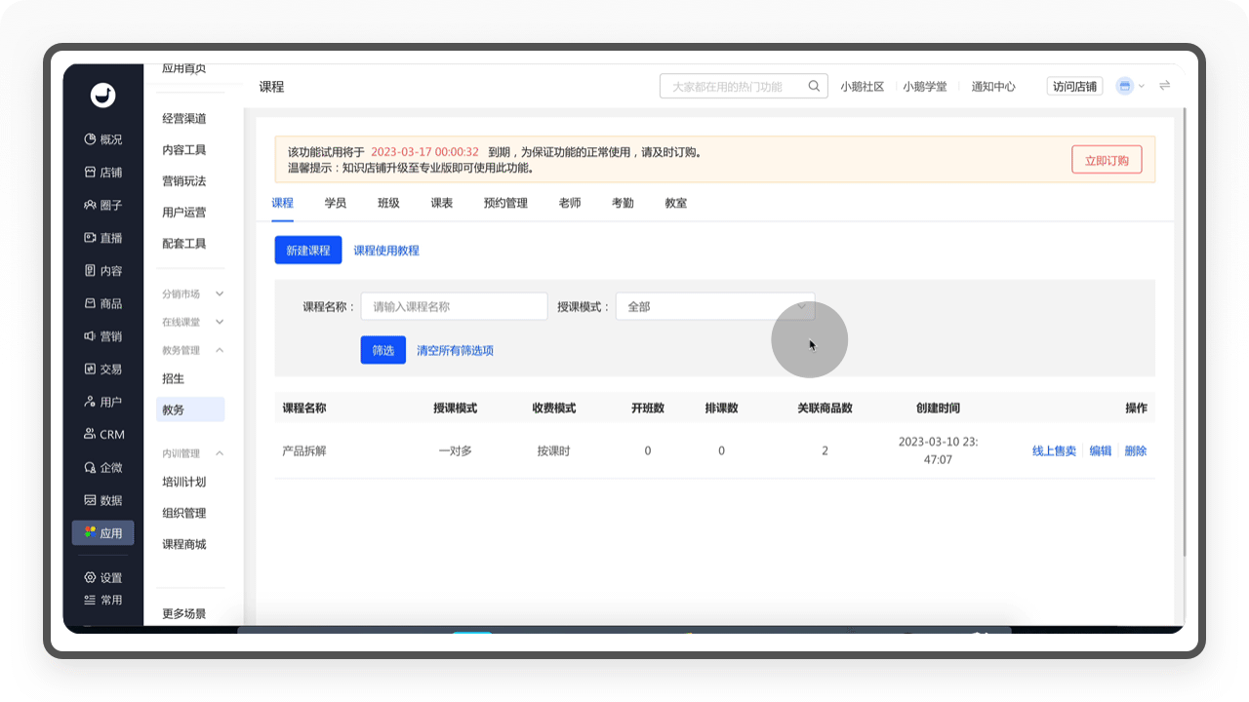1249x702 pixels.
Task: Click the search magnifier icon
Action: [814, 87]
